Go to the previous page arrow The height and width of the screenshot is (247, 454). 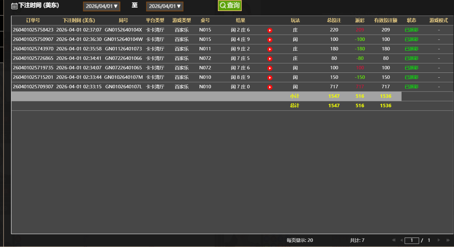401,240
